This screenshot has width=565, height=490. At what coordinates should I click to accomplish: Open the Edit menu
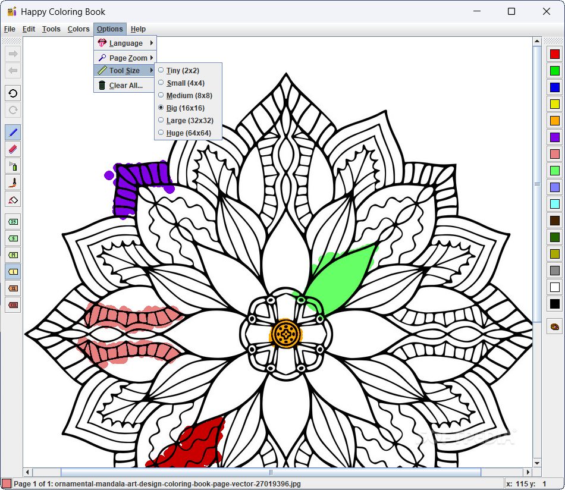pyautogui.click(x=29, y=29)
